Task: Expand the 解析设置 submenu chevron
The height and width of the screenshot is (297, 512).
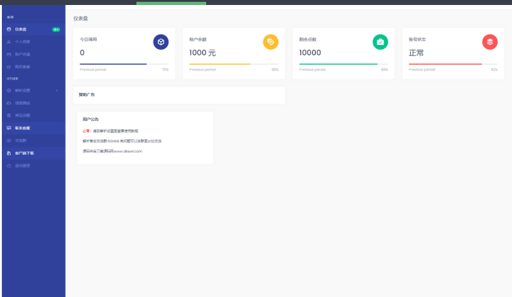Action: click(57, 90)
